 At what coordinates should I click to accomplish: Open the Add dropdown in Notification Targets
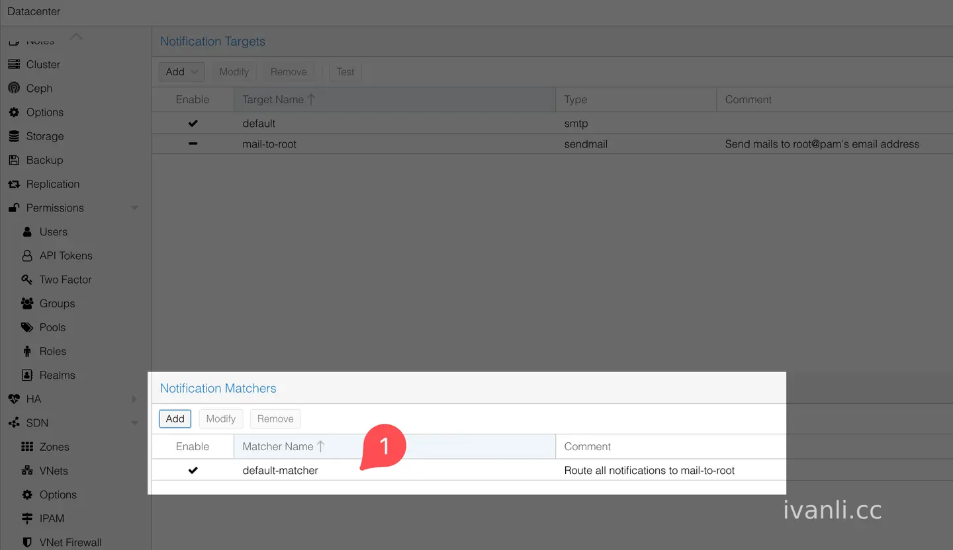pos(182,72)
